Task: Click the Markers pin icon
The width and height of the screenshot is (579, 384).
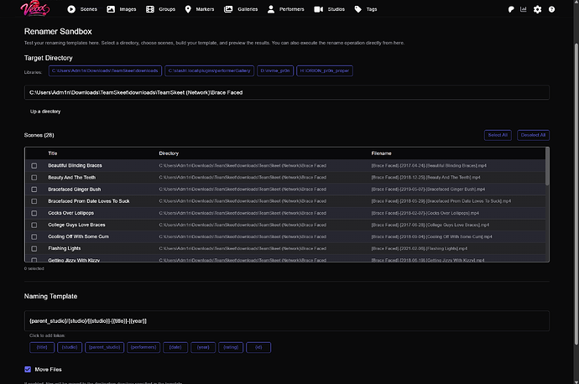Action: [188, 9]
